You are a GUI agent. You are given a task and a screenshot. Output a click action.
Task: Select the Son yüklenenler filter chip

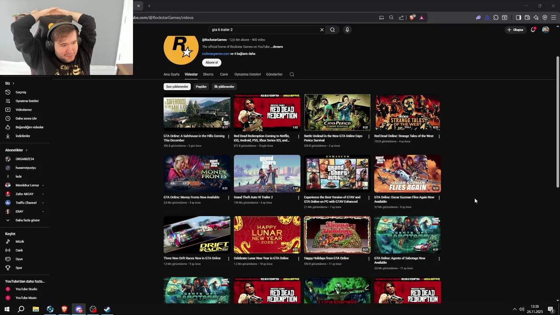pos(177,87)
